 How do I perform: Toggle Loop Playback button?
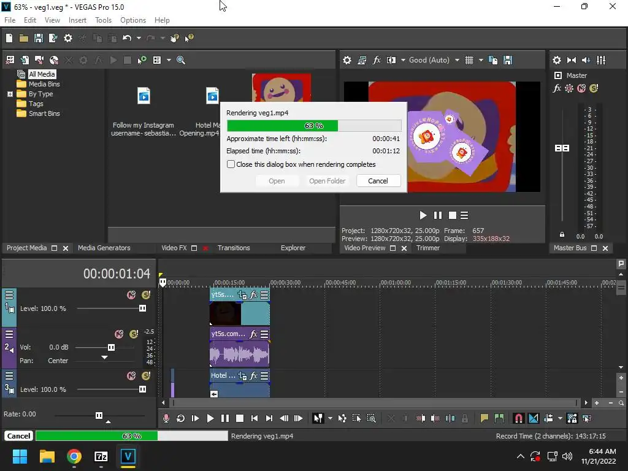(181, 418)
